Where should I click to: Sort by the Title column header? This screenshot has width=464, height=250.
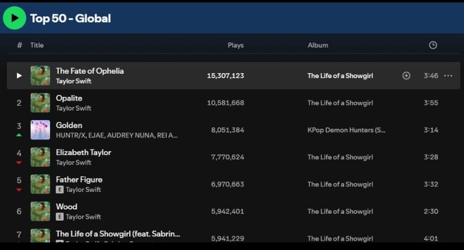pos(37,45)
